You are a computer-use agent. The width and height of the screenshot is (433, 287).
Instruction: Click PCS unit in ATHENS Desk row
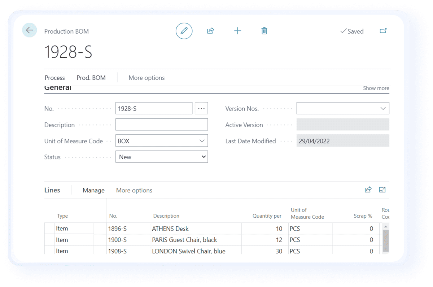tap(310, 229)
